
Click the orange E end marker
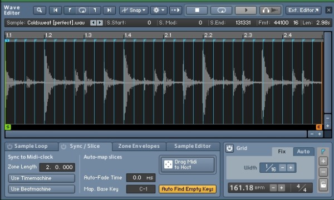319,127
